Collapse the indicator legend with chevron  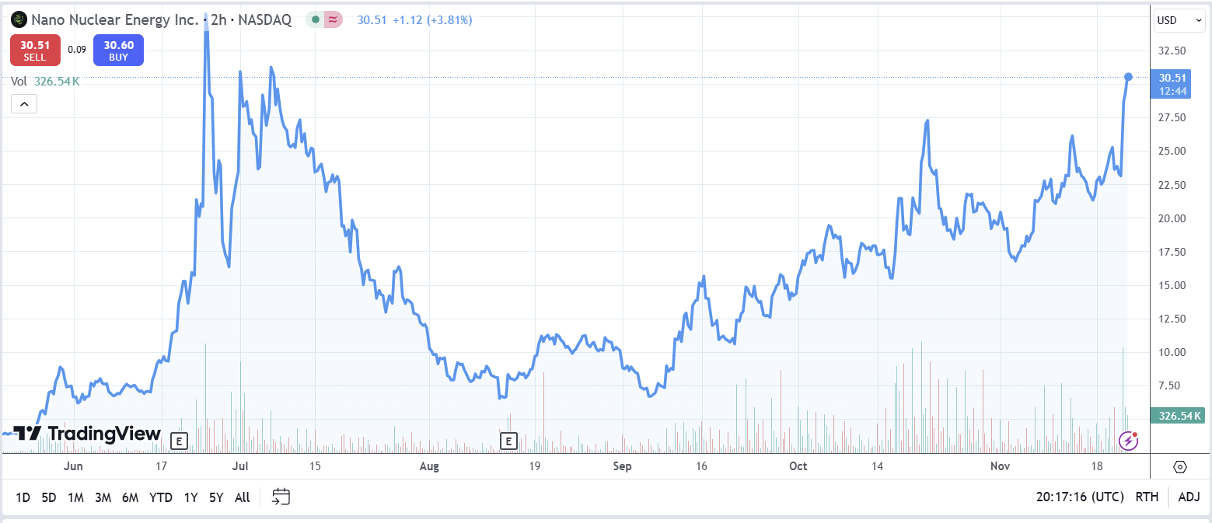click(x=23, y=104)
